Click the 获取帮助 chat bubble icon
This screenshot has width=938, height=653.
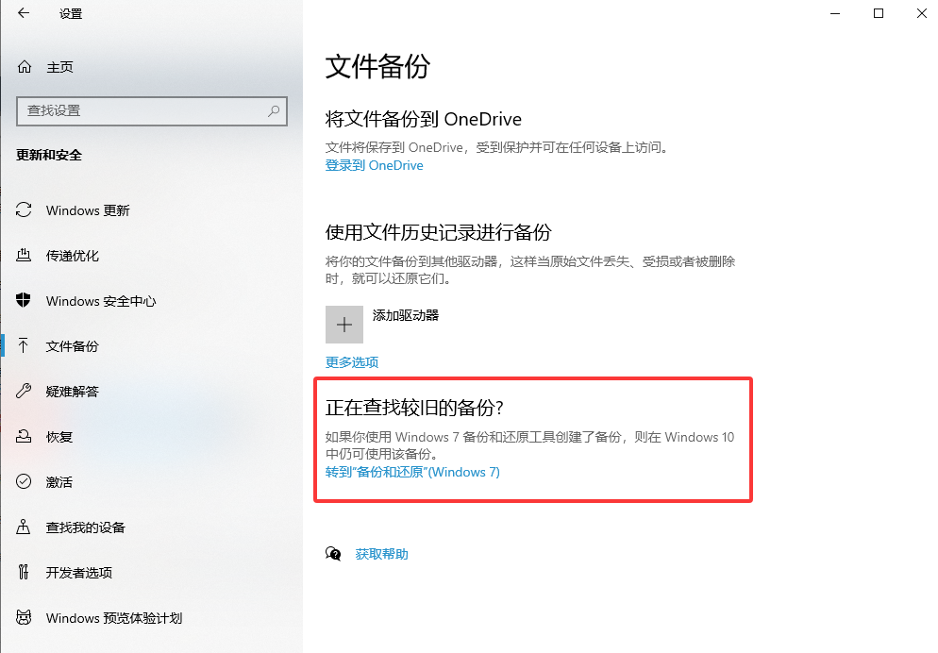[x=333, y=554]
